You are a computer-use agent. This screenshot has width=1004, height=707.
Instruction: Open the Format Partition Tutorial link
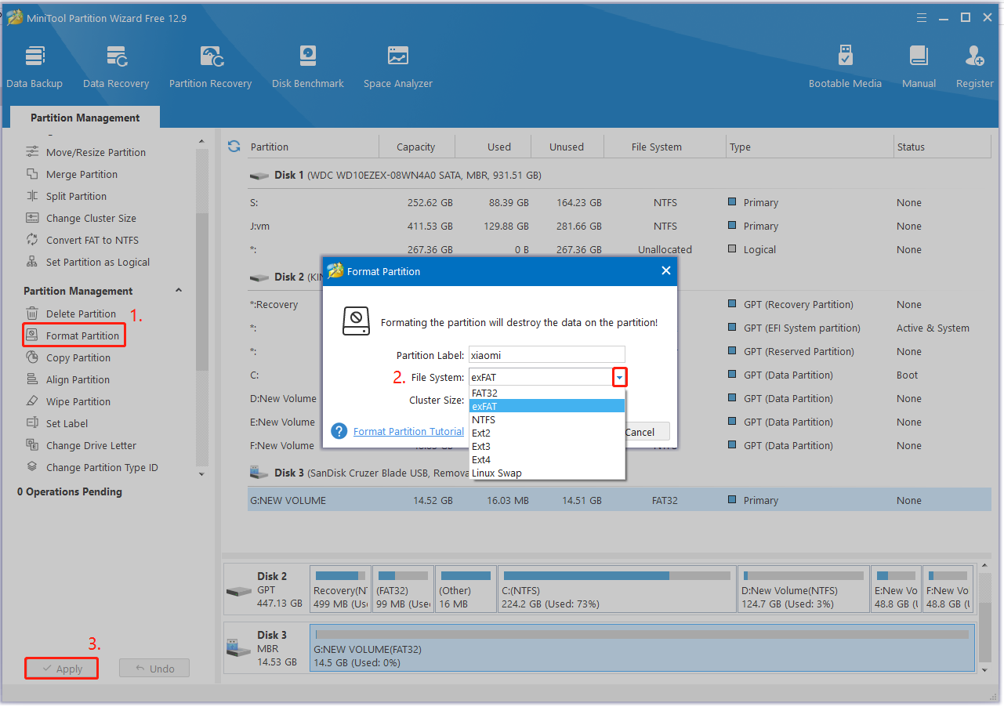coord(408,432)
